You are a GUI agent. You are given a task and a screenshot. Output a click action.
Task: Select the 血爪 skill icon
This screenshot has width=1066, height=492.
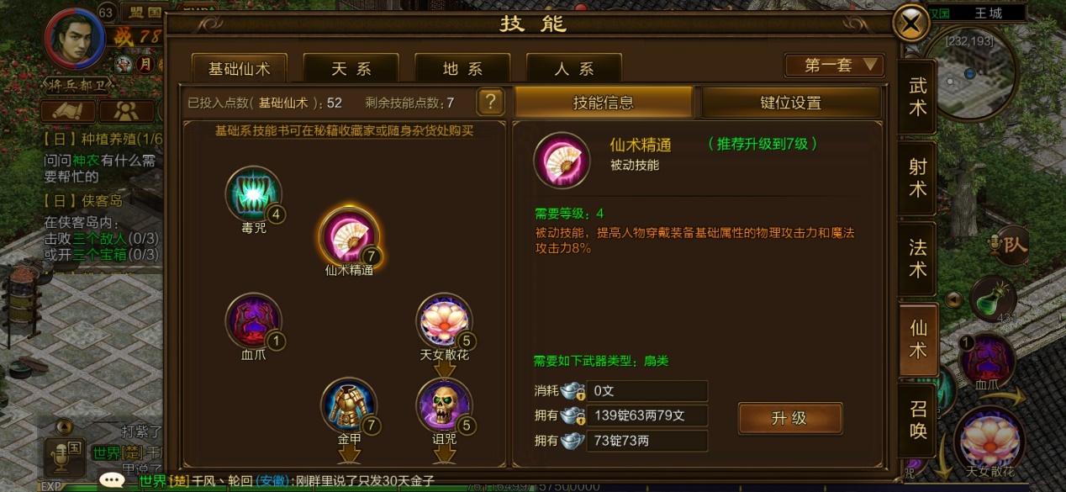[253, 321]
